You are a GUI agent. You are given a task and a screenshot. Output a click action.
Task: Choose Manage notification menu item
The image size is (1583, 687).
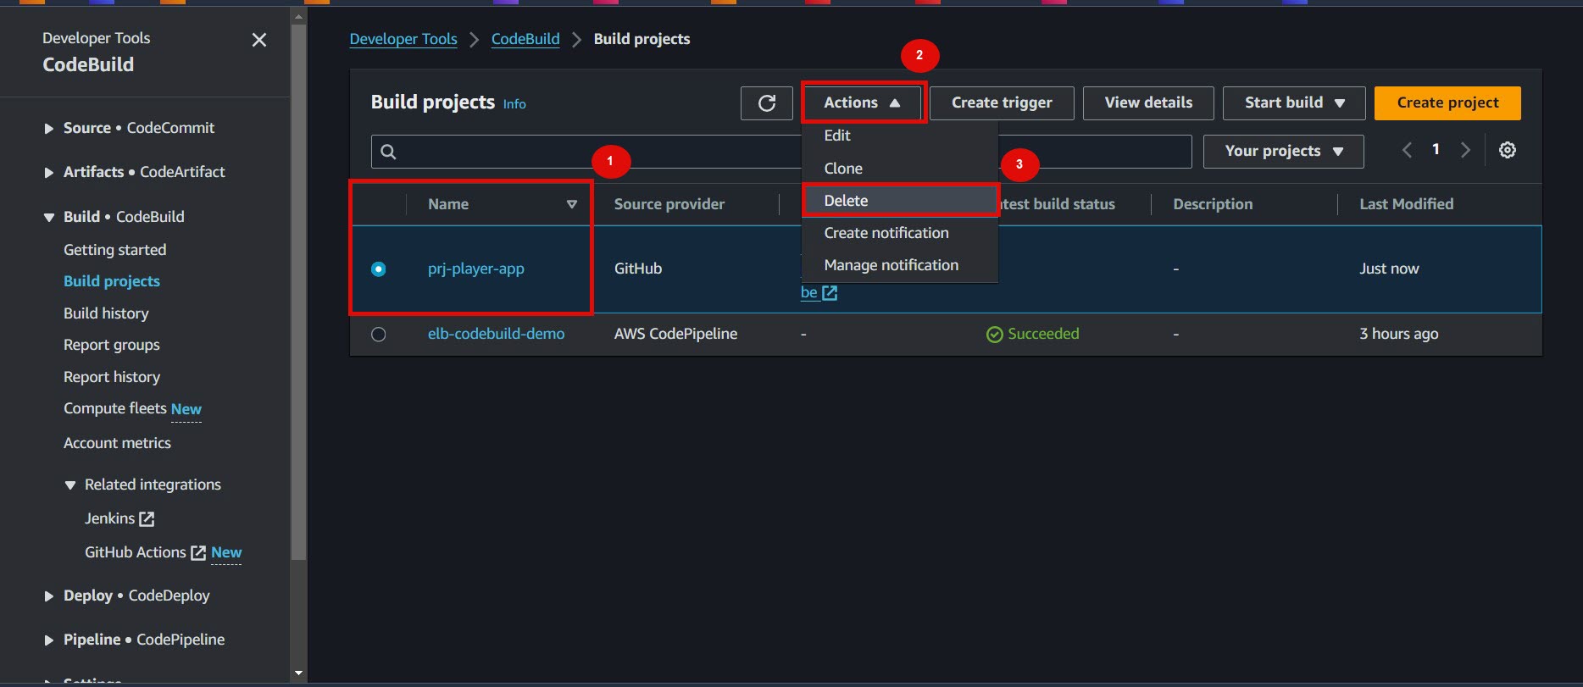[x=900, y=265]
